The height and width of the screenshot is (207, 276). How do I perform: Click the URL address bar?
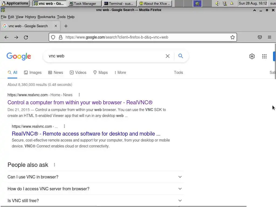point(143,37)
